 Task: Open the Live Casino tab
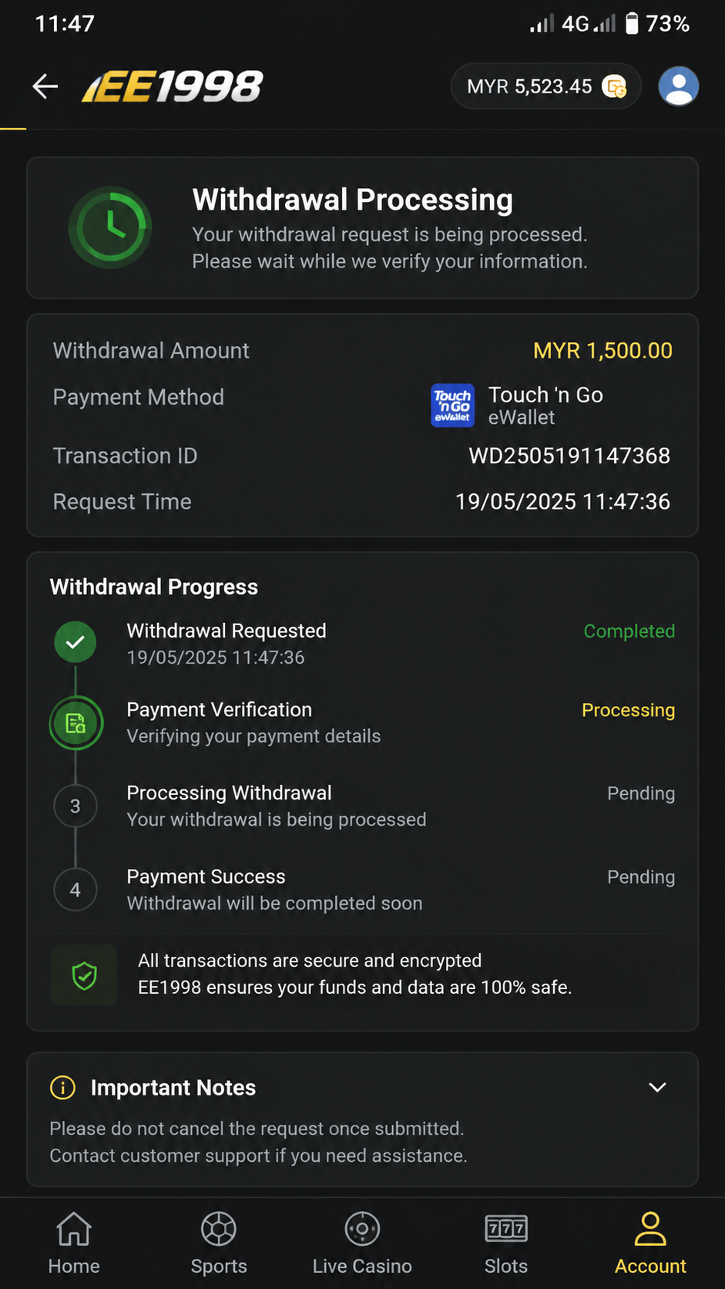[362, 1244]
